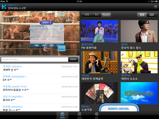Click program name '대한민국 경제실록'
The width and height of the screenshot is (159, 119).
coord(92,79)
